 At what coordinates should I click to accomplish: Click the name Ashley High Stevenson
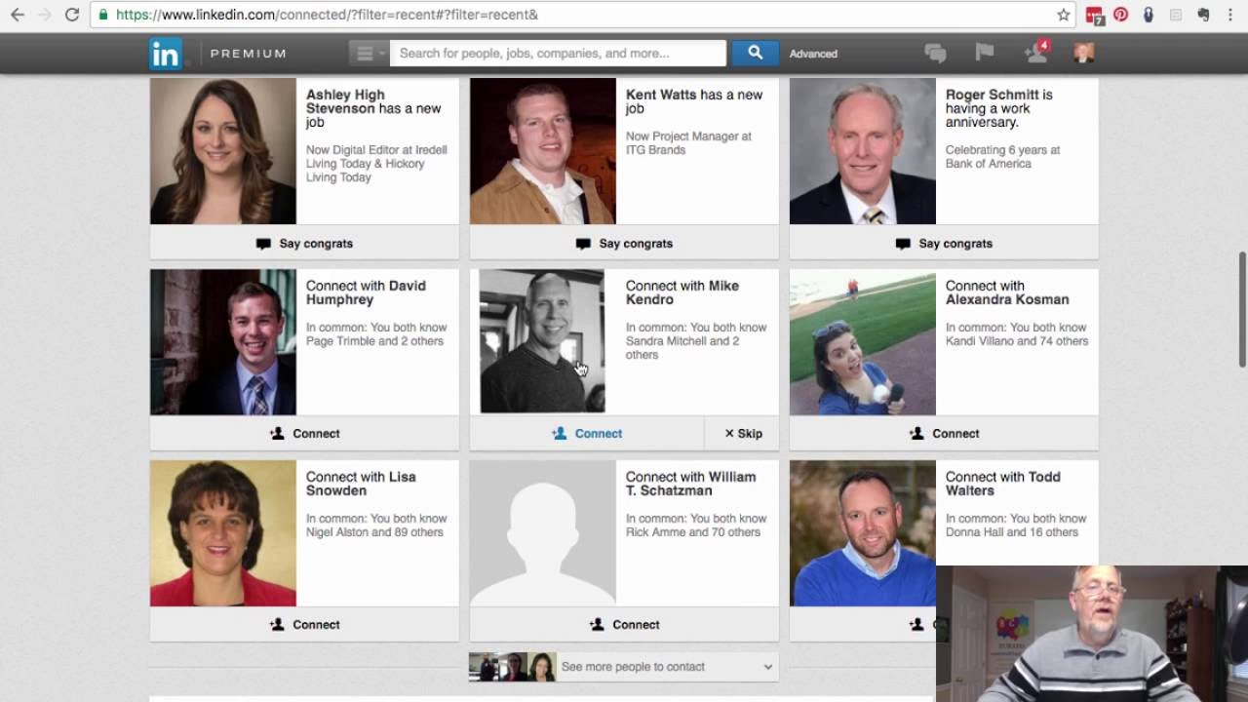[x=345, y=101]
